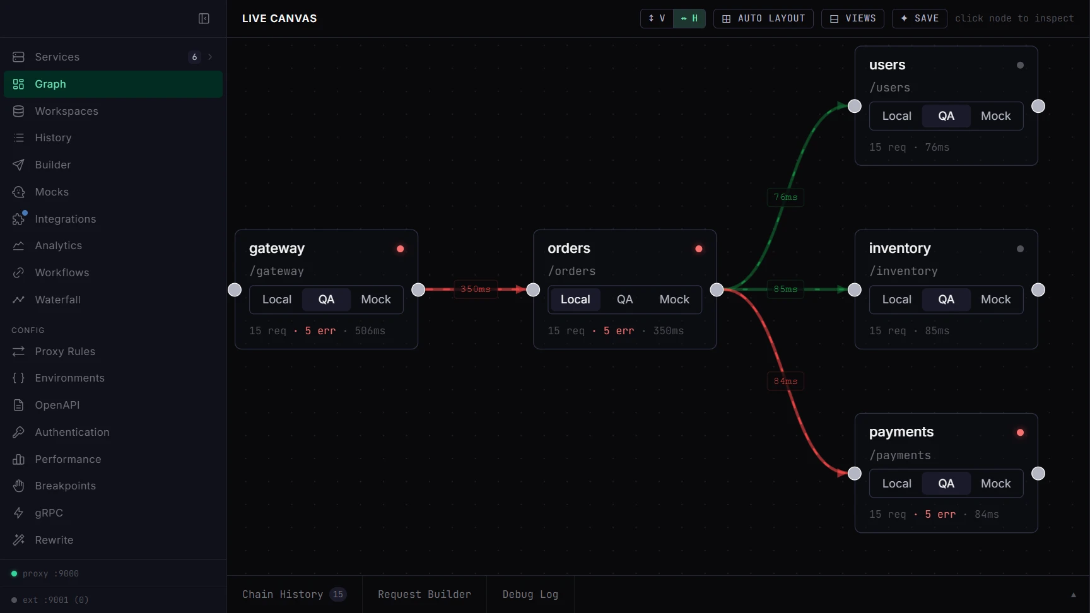Image resolution: width=1090 pixels, height=613 pixels.
Task: Open Services icon in sidebar
Action: pos(18,57)
